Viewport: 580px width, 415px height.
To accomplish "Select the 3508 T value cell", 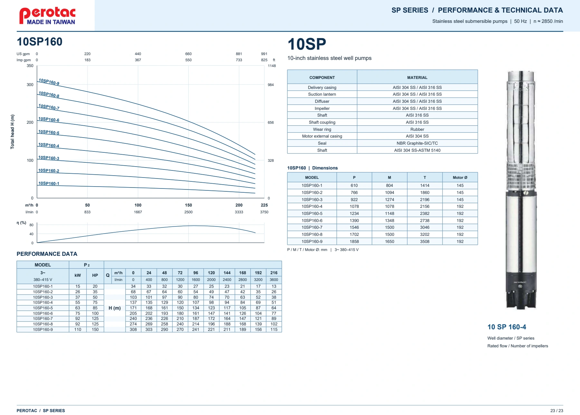I will (424, 242).
